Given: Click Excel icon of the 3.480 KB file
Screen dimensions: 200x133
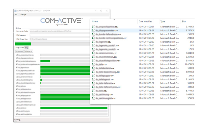Looking at the screenshot, I should [x=93, y=61].
